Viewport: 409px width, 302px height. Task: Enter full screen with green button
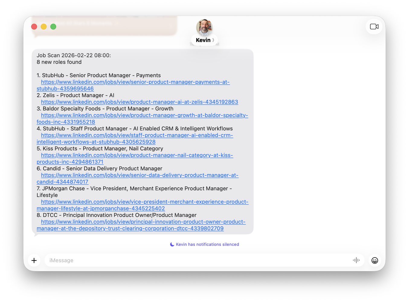pos(53,27)
